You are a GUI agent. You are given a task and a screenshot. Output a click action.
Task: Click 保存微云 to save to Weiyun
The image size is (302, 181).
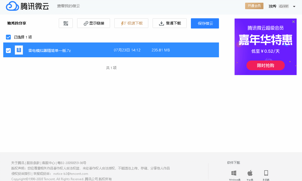tap(205, 23)
